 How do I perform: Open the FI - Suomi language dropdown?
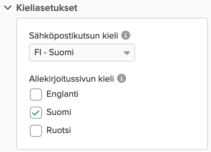tap(82, 53)
